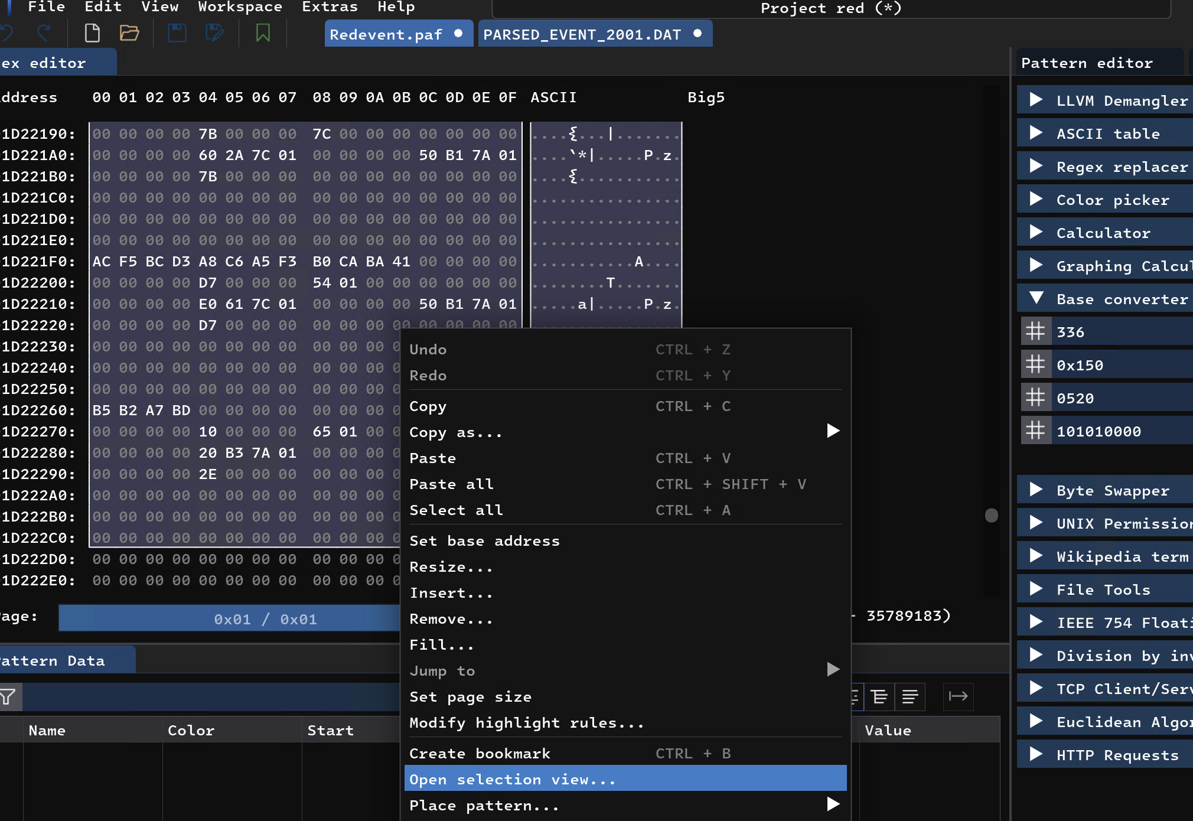Click the save floppy disk icon
Viewport: 1193px width, 821px height.
[x=177, y=33]
